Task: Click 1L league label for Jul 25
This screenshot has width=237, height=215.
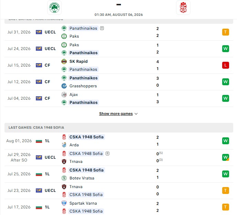Action: pyautogui.click(x=47, y=174)
